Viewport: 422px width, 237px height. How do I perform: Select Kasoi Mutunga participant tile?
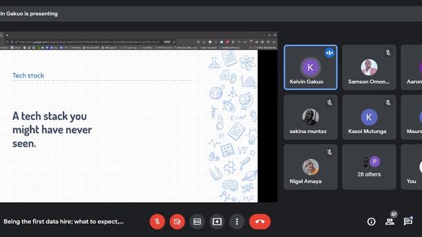coord(369,117)
